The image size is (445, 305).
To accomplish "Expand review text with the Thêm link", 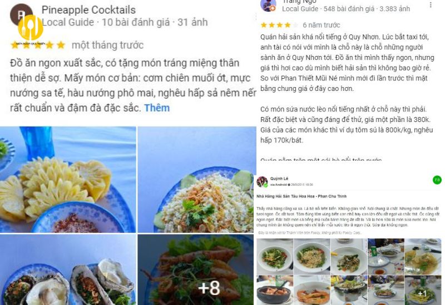I will pyautogui.click(x=157, y=108).
